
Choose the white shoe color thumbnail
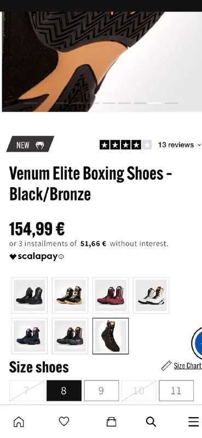pyautogui.click(x=151, y=295)
